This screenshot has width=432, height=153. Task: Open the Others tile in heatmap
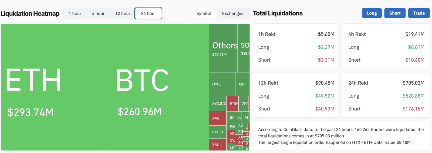coord(223,48)
